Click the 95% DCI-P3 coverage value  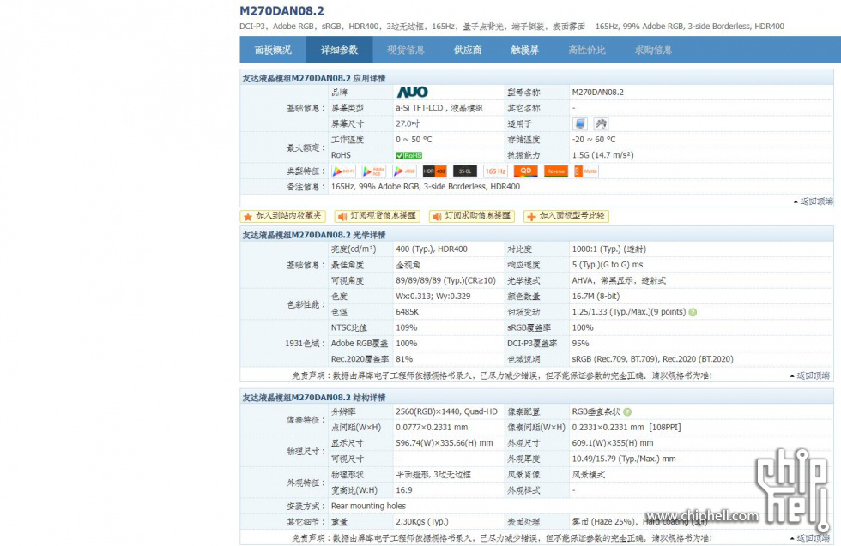[x=580, y=344]
